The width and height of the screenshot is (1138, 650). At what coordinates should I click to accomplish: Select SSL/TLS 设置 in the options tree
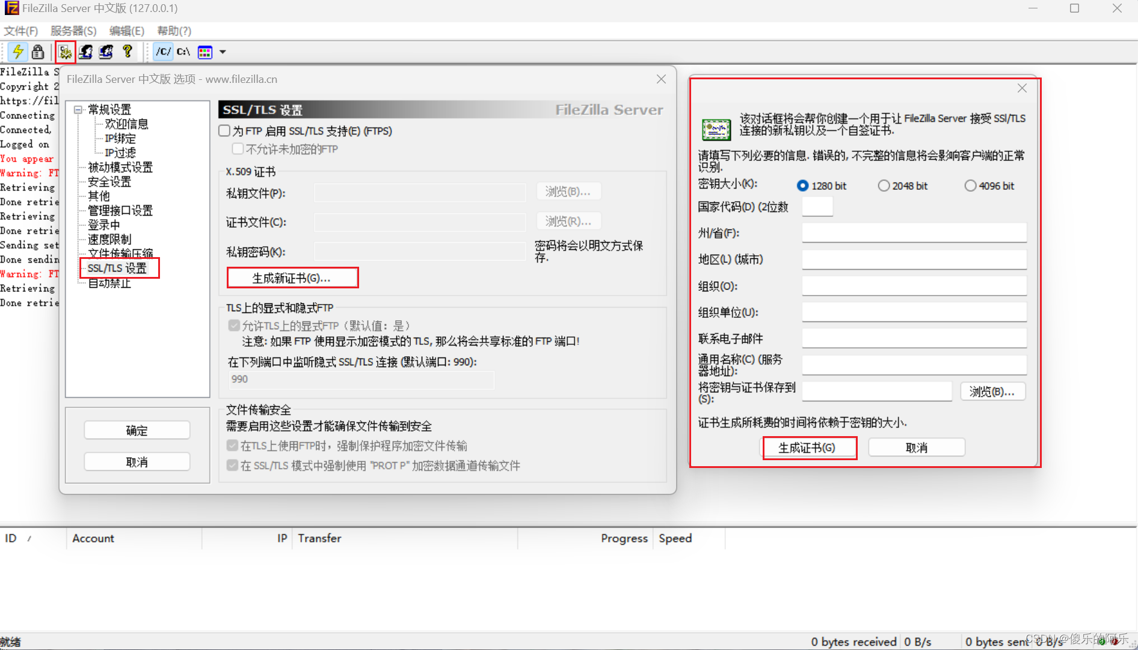click(117, 268)
